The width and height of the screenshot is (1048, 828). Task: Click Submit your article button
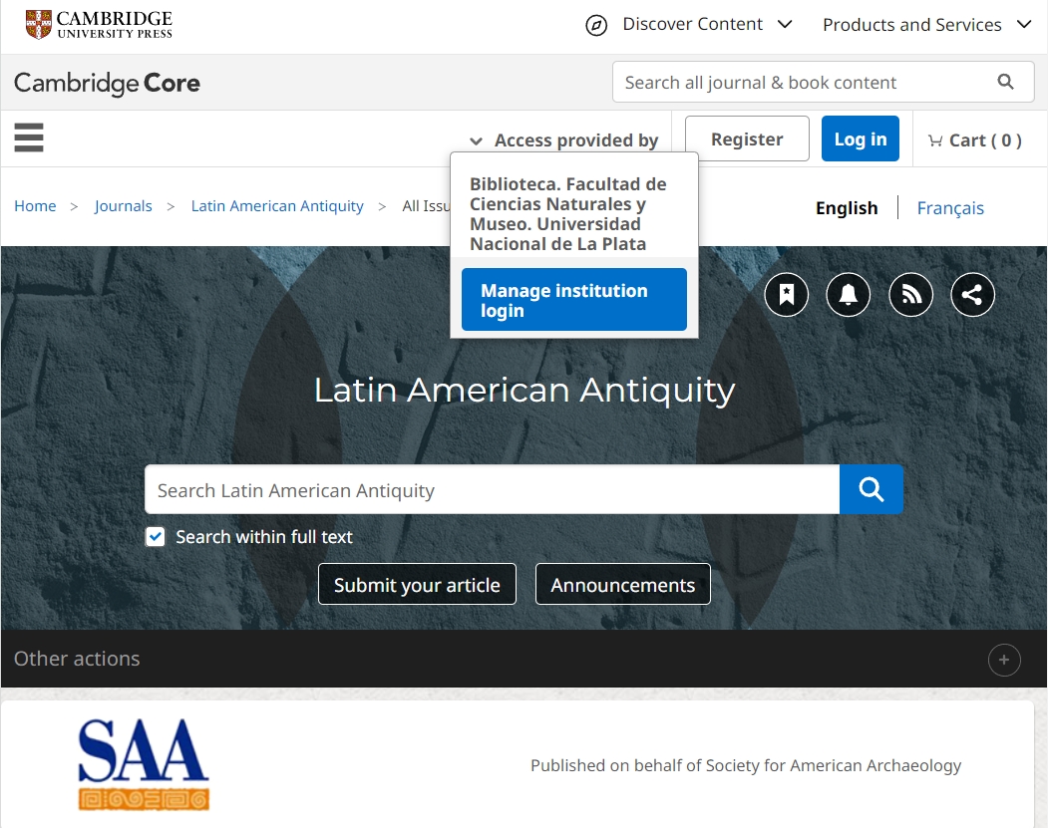[417, 584]
